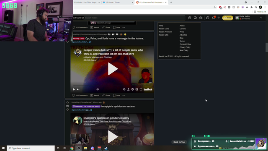Open Reddit Premium footer link
This screenshot has width=268, height=151.
(165, 32)
